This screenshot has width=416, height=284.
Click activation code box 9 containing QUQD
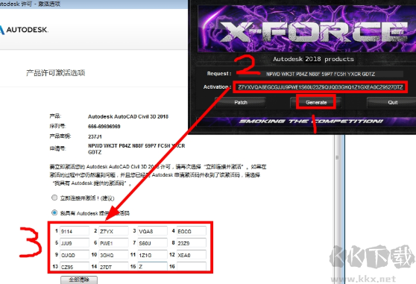(75, 255)
